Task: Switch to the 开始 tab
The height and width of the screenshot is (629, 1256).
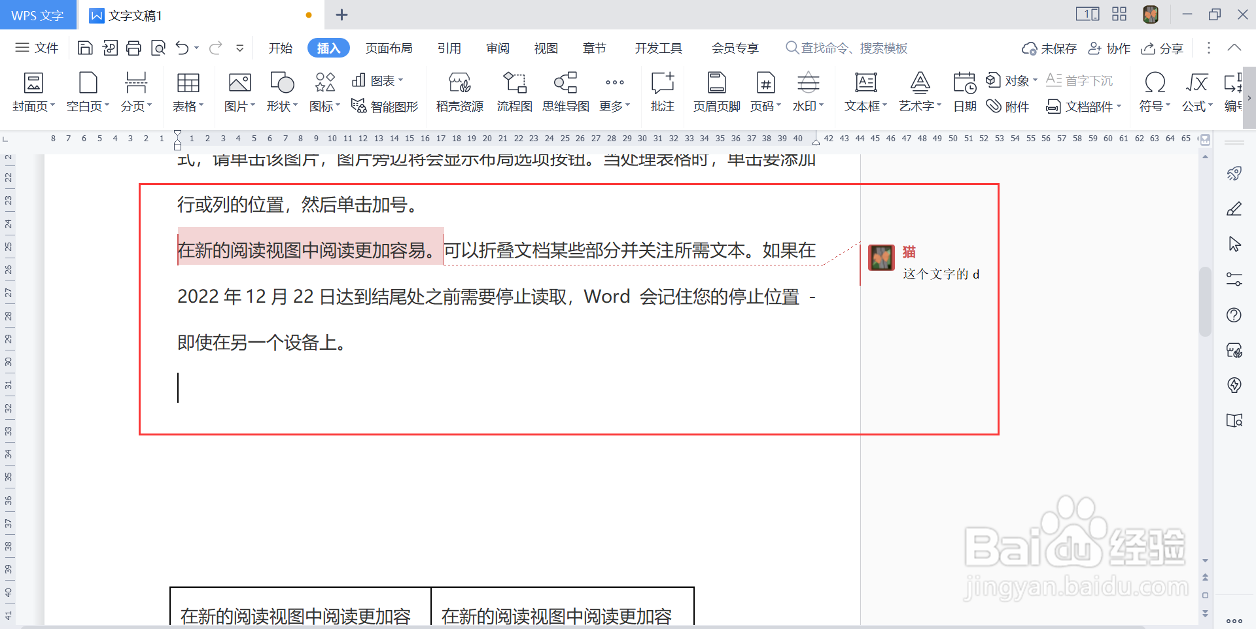Action: pyautogui.click(x=281, y=48)
